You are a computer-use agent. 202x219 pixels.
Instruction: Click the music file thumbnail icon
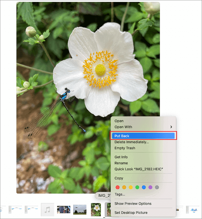pyautogui.click(x=48, y=210)
